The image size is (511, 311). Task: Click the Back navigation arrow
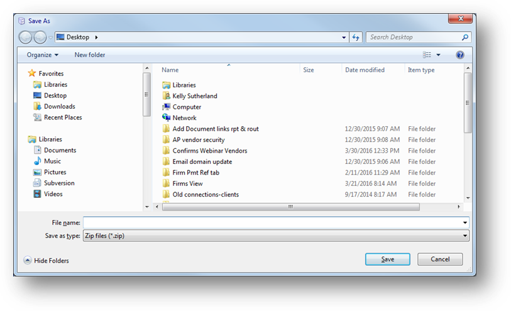25,37
